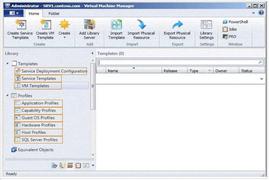Switch to Fabric workspace icon
This screenshot has height=180, width=269.
(x=62, y=165)
